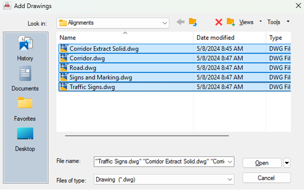Viewport: 304px width, 190px height.
Task: Click the red Delete X icon
Action: (219, 22)
